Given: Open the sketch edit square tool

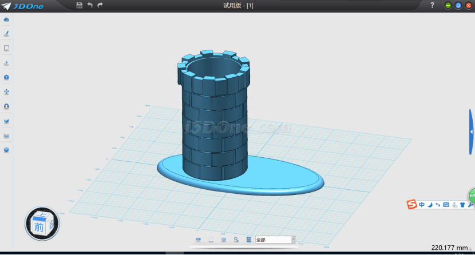Looking at the screenshot, I should coord(6,48).
